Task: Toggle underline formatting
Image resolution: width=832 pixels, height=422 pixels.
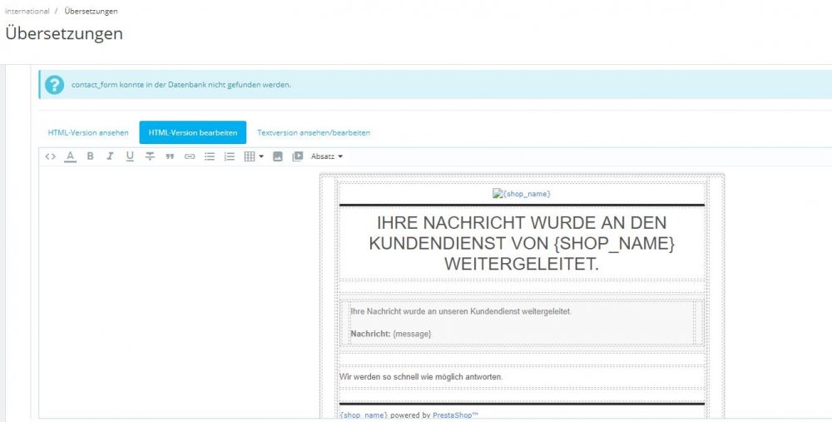Action: pos(130,156)
